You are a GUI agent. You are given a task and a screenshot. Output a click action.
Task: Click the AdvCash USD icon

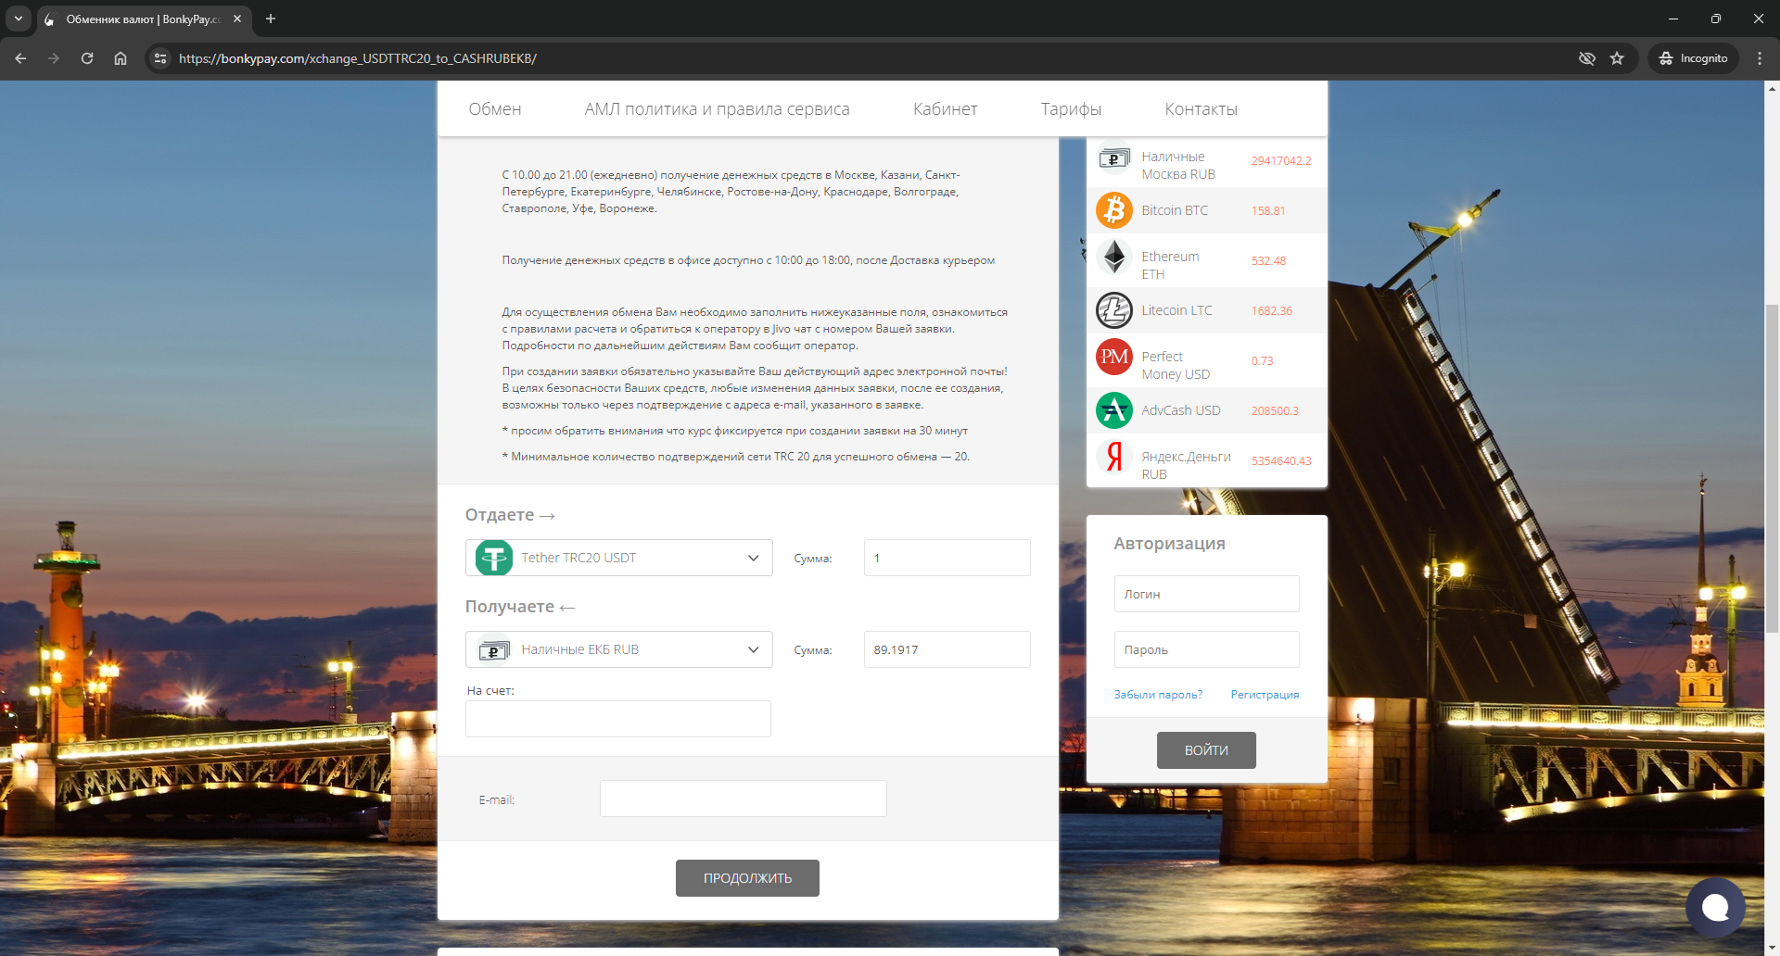click(x=1113, y=410)
